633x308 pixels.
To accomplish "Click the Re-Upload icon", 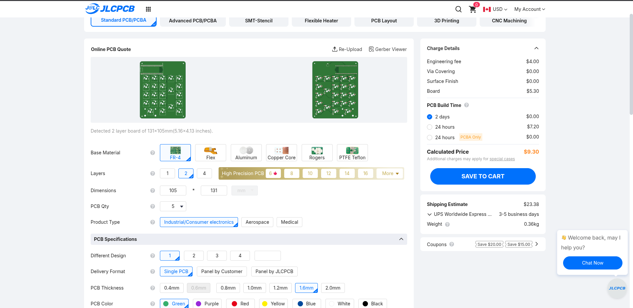I will click(x=335, y=49).
